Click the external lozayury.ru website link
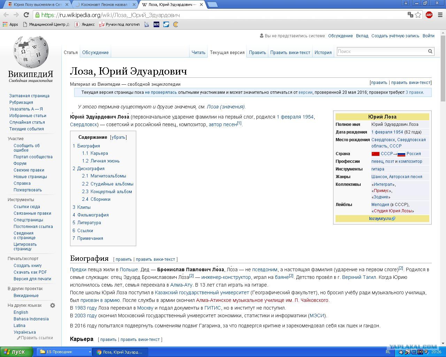 point(382,219)
